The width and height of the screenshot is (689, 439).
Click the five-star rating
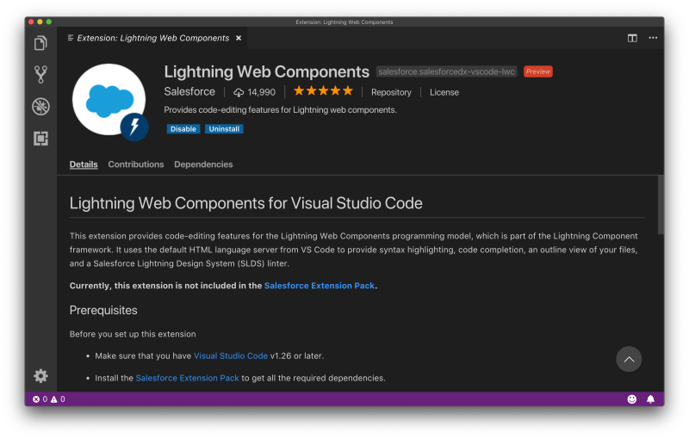(324, 91)
